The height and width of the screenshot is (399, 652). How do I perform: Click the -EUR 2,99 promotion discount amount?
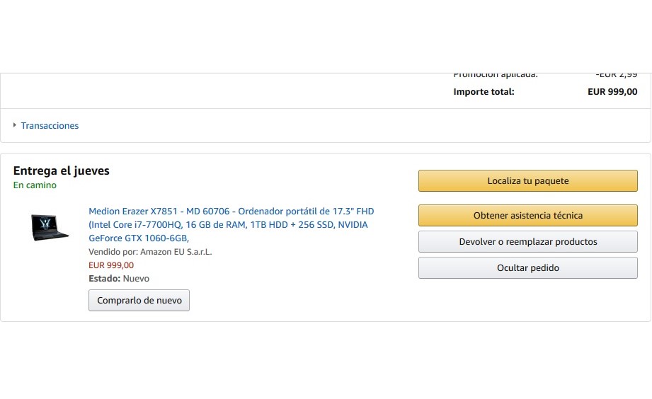(x=616, y=75)
